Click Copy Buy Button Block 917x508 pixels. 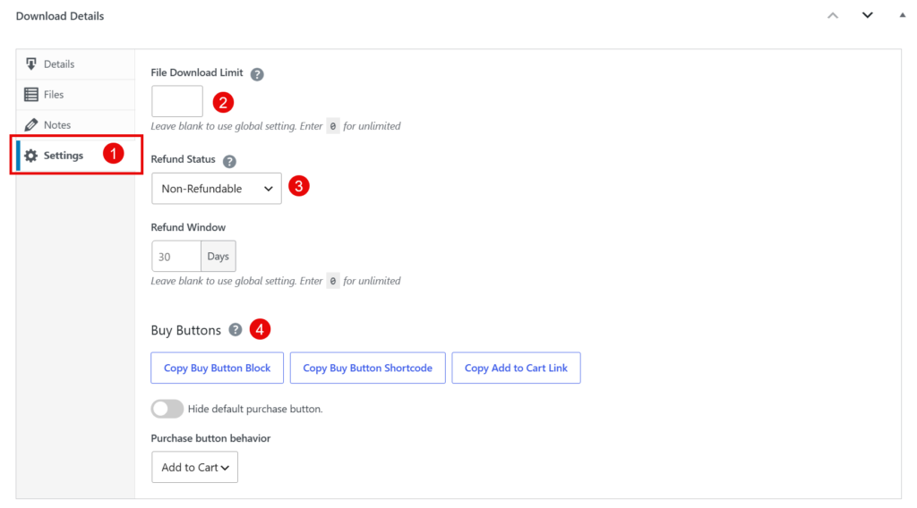pos(217,368)
